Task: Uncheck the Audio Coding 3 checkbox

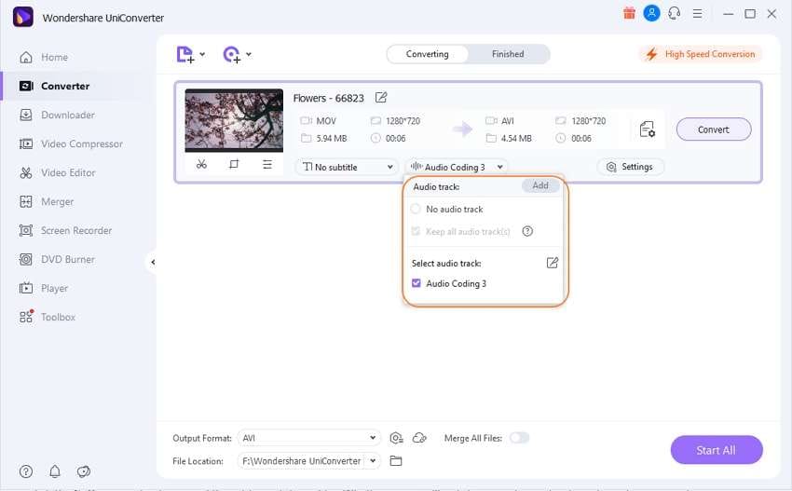Action: coord(416,283)
